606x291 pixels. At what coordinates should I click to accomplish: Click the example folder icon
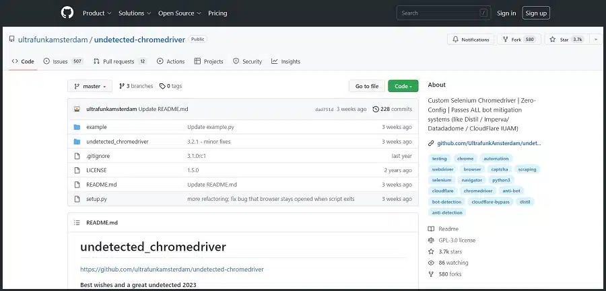click(x=77, y=127)
